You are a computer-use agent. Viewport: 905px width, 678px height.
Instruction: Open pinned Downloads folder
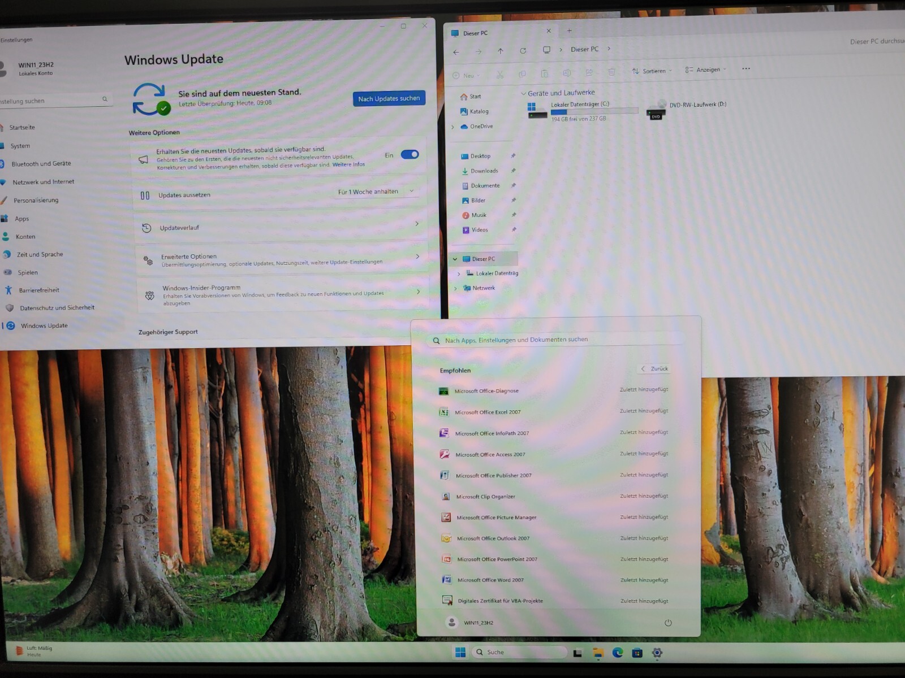click(x=484, y=171)
